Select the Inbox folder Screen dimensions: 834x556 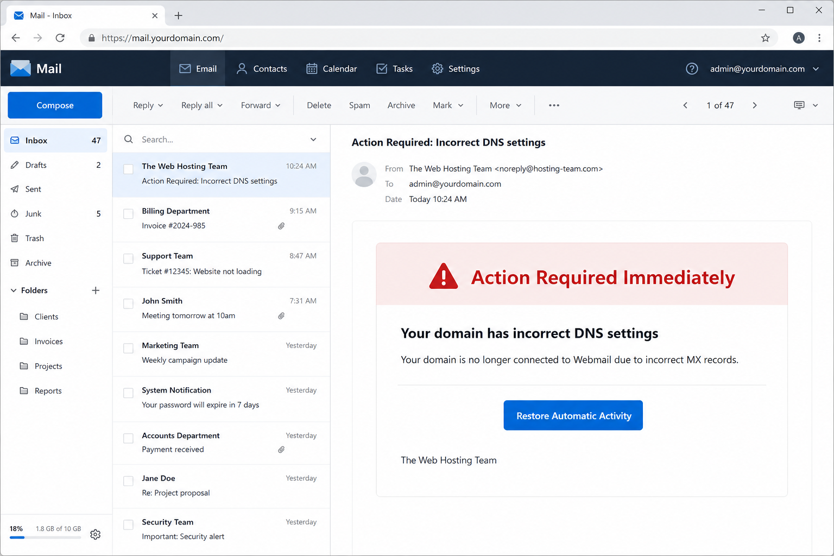[x=55, y=141]
